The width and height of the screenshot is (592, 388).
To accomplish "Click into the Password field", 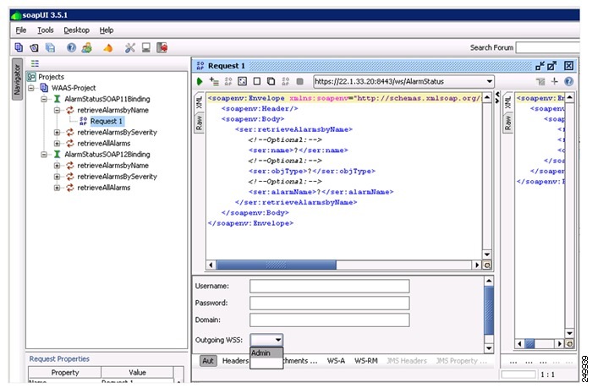I will click(329, 303).
